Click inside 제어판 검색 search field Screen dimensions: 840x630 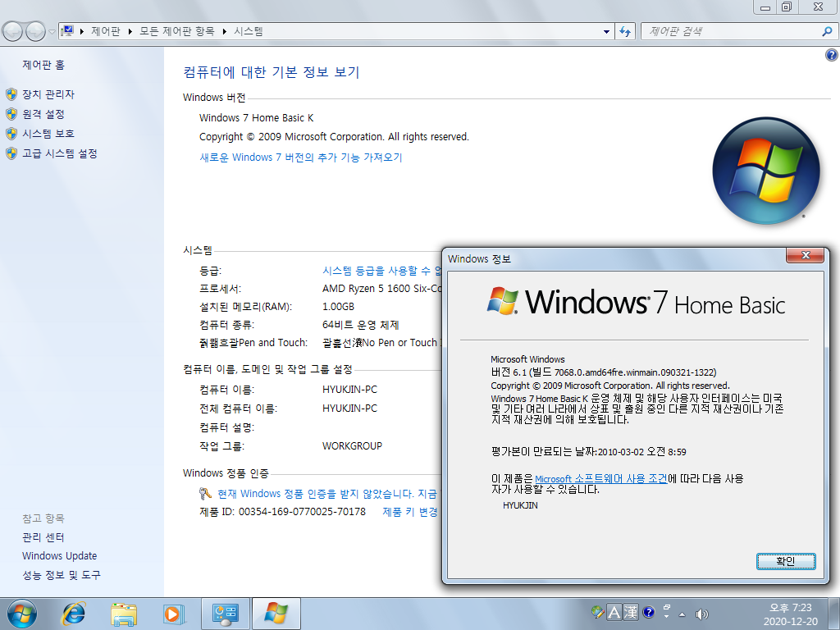click(x=731, y=32)
